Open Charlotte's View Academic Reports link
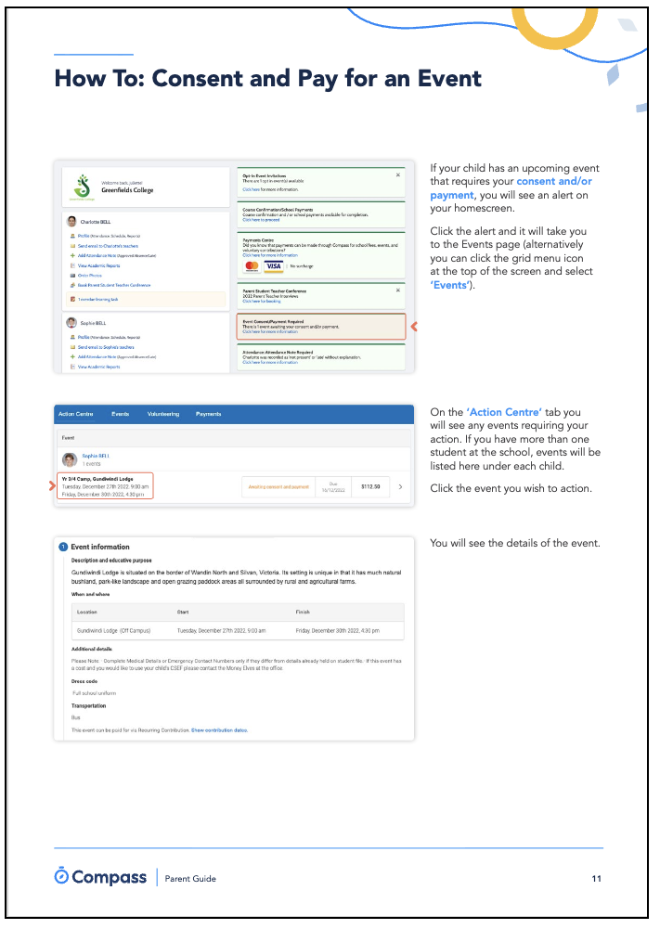 tap(99, 265)
